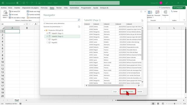Collapse the ribbon with the chevron
This screenshot has width=187, height=105.
pos(184,20)
